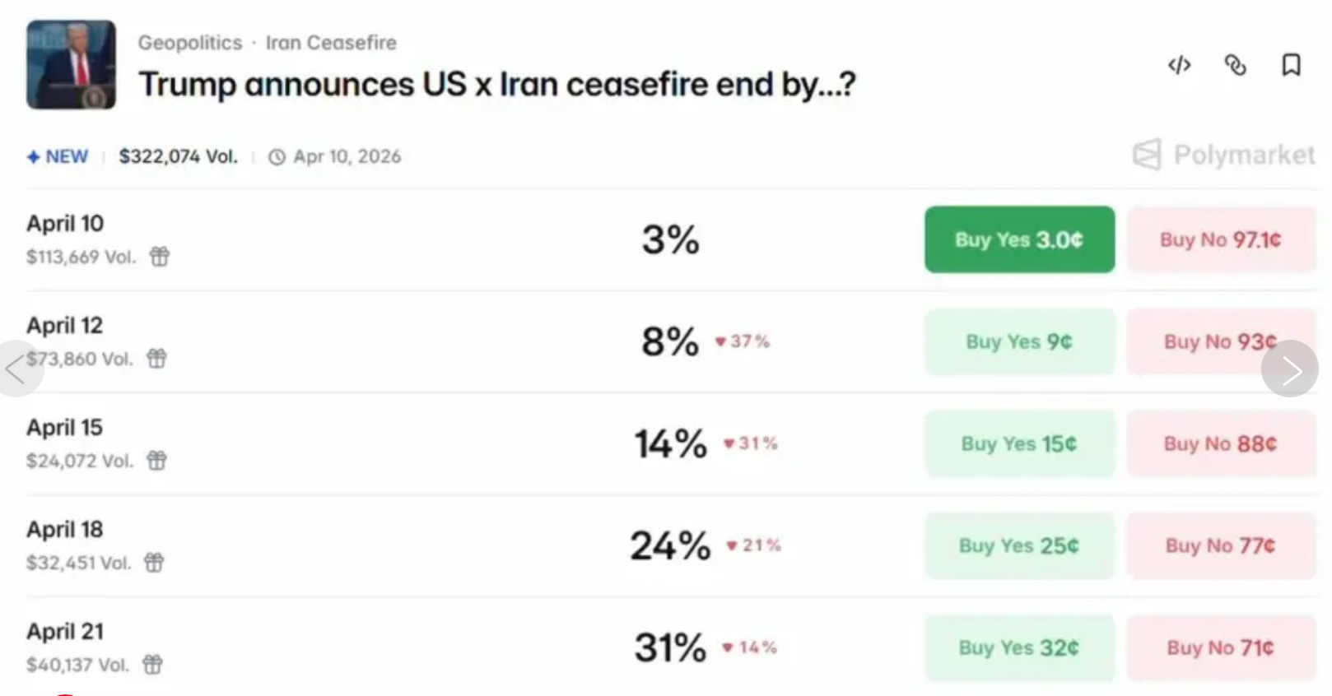Viewport: 1332px width, 696px height.
Task: Buy Yes at 25¢ for April 18
Action: 1019,545
